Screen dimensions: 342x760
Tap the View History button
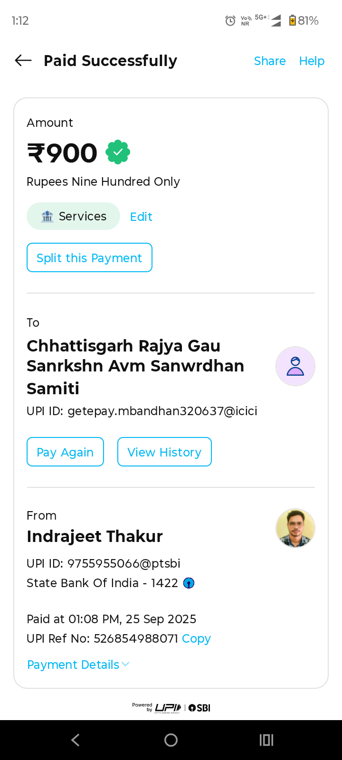pyautogui.click(x=164, y=452)
